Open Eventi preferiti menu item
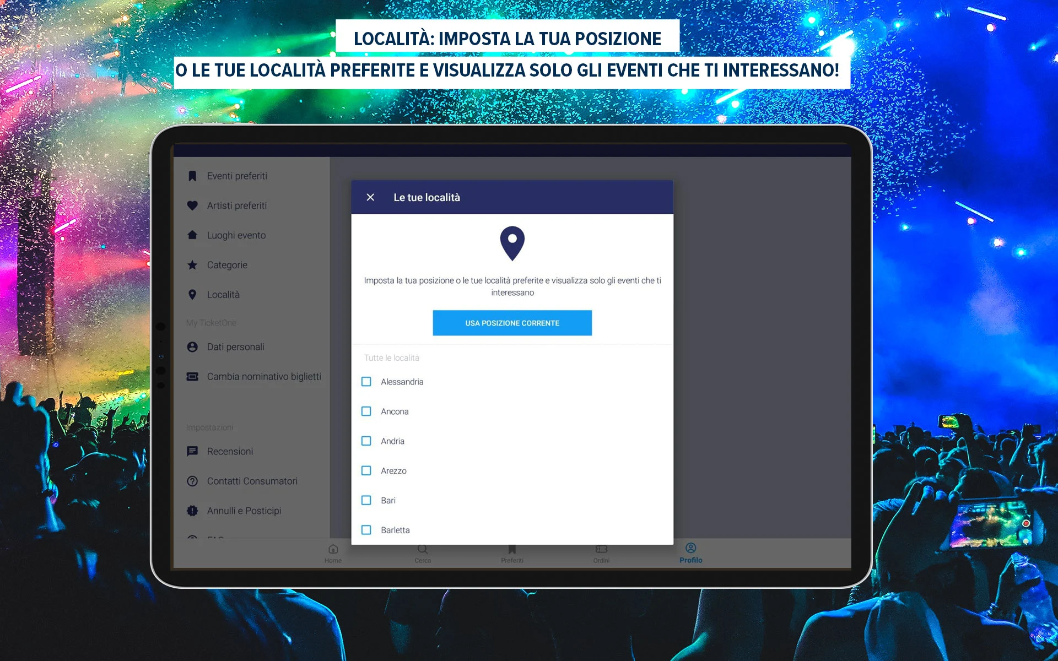 click(252, 176)
